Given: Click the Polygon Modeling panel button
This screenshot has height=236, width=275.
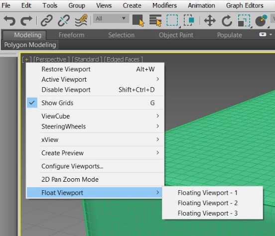Looking at the screenshot, I should point(30,45).
